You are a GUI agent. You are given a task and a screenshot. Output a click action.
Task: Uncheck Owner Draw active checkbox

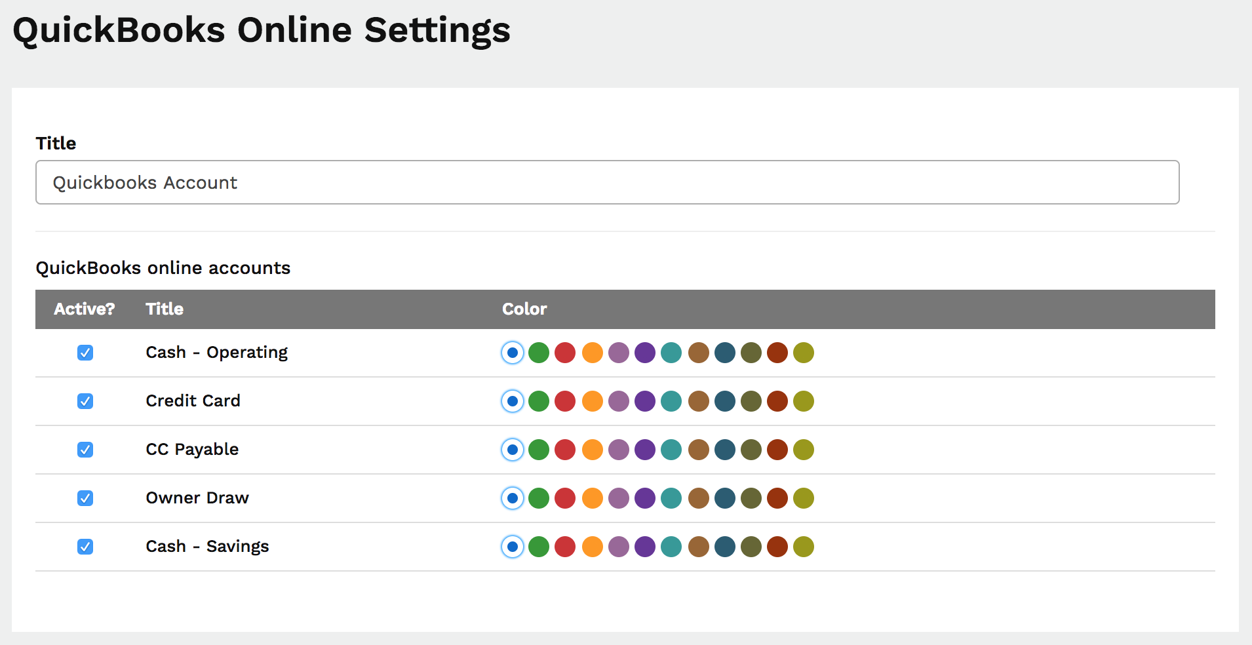coord(85,498)
